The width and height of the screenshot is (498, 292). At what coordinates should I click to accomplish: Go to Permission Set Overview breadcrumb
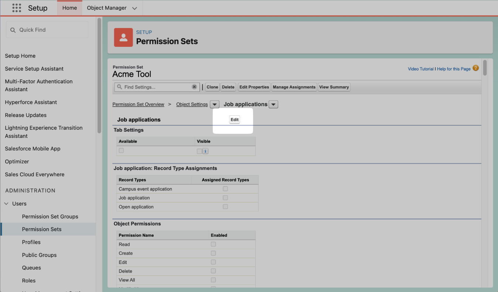138,104
